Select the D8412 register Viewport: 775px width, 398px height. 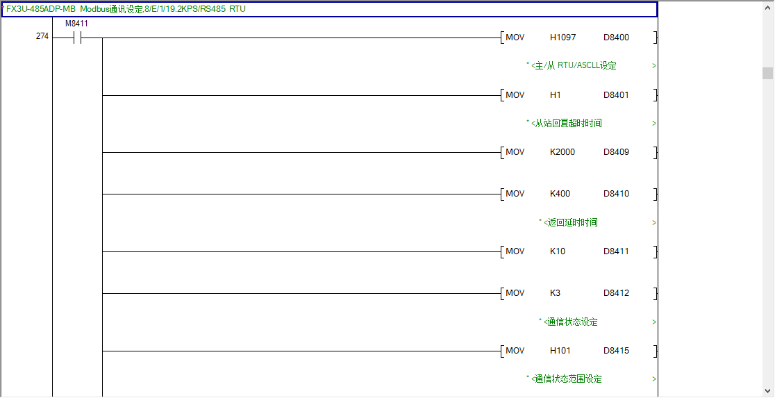click(x=616, y=293)
